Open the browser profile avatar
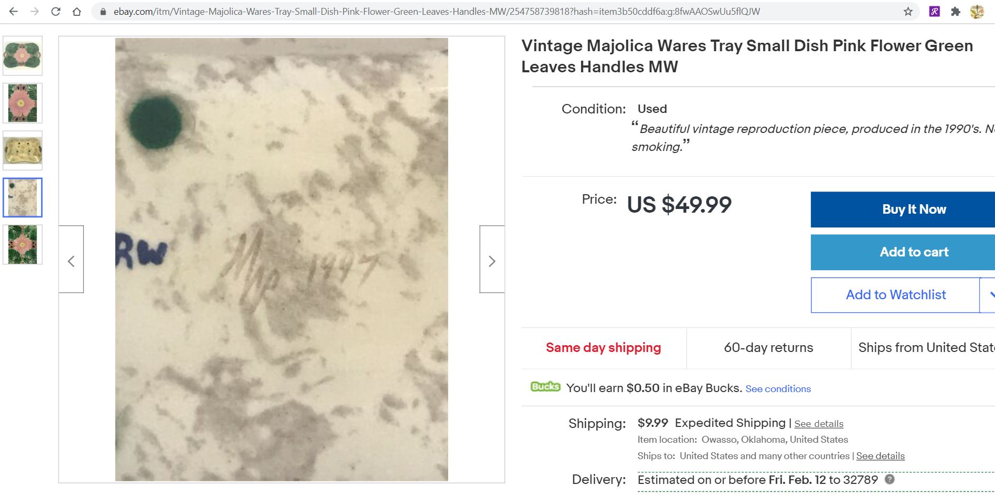 point(977,12)
